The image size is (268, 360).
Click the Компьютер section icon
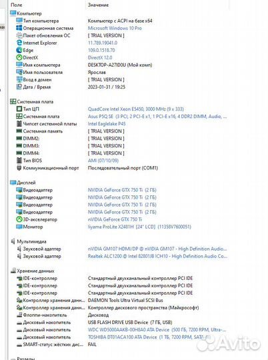[x=13, y=13]
